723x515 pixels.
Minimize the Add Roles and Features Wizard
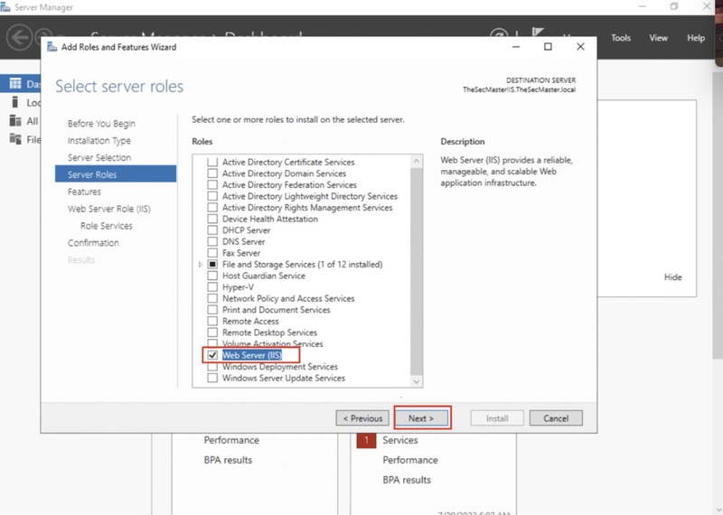pyautogui.click(x=516, y=47)
